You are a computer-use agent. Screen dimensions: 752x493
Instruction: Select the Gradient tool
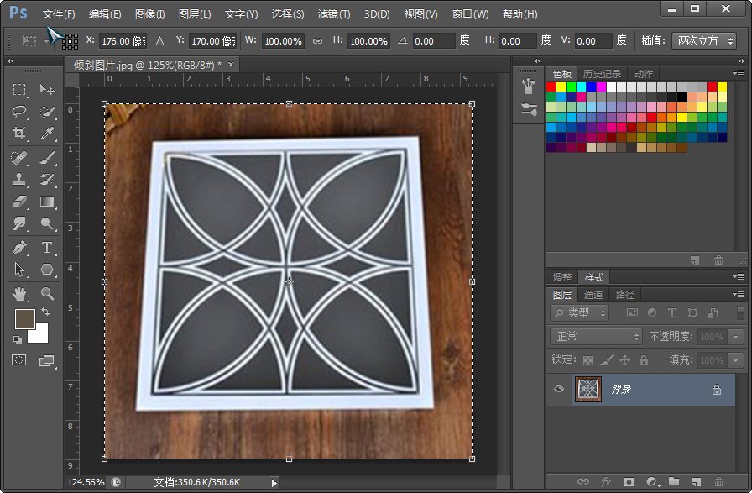(48, 200)
